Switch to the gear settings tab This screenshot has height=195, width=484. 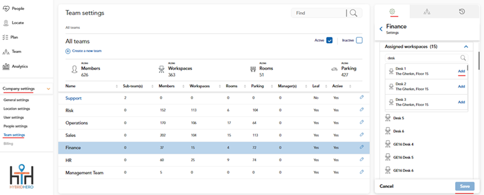click(x=392, y=11)
